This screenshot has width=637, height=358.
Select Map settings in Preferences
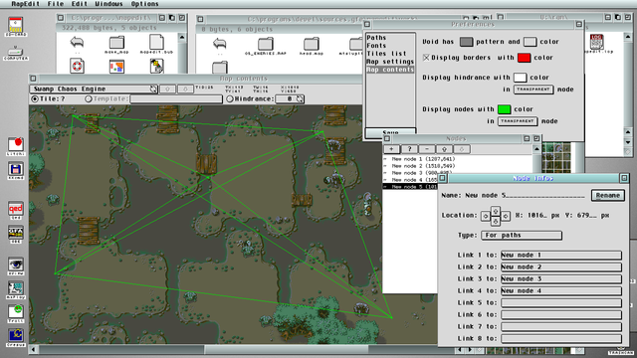coord(390,62)
